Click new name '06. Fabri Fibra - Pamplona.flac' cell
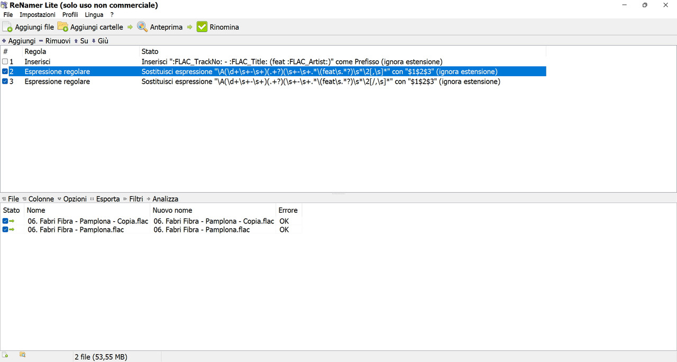Viewport: 677px width, 362px height. [202, 230]
